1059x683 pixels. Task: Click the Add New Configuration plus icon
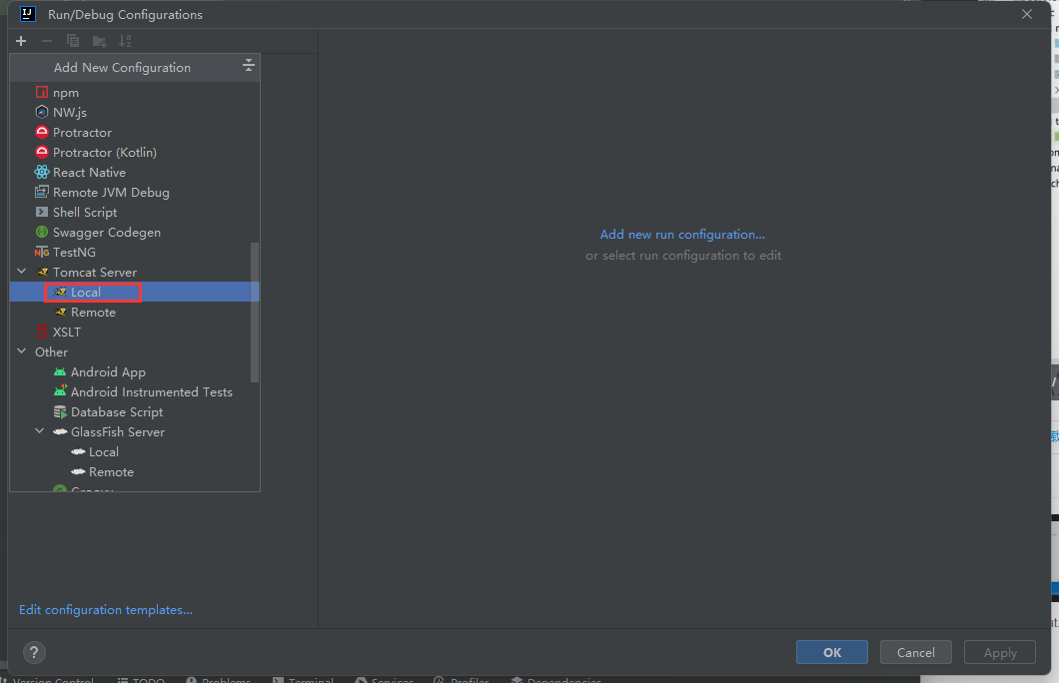click(x=20, y=41)
